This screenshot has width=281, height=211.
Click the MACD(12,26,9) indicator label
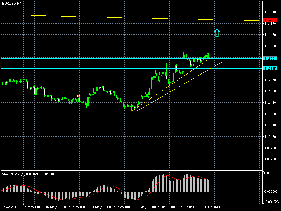point(28,174)
